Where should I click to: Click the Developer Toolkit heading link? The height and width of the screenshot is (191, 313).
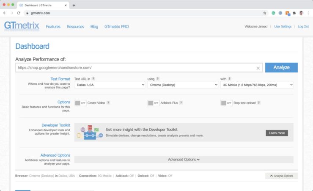click(x=56, y=125)
